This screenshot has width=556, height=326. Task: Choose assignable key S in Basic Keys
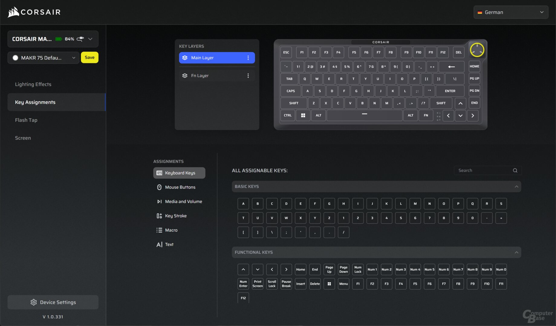click(x=501, y=204)
